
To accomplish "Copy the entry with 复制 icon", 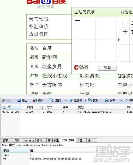I will [90, 100].
